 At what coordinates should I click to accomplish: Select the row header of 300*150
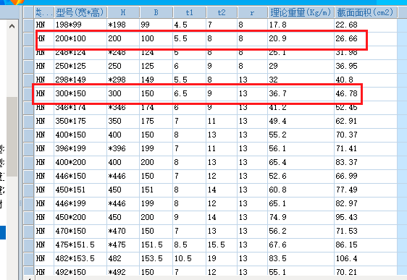pos(28,93)
